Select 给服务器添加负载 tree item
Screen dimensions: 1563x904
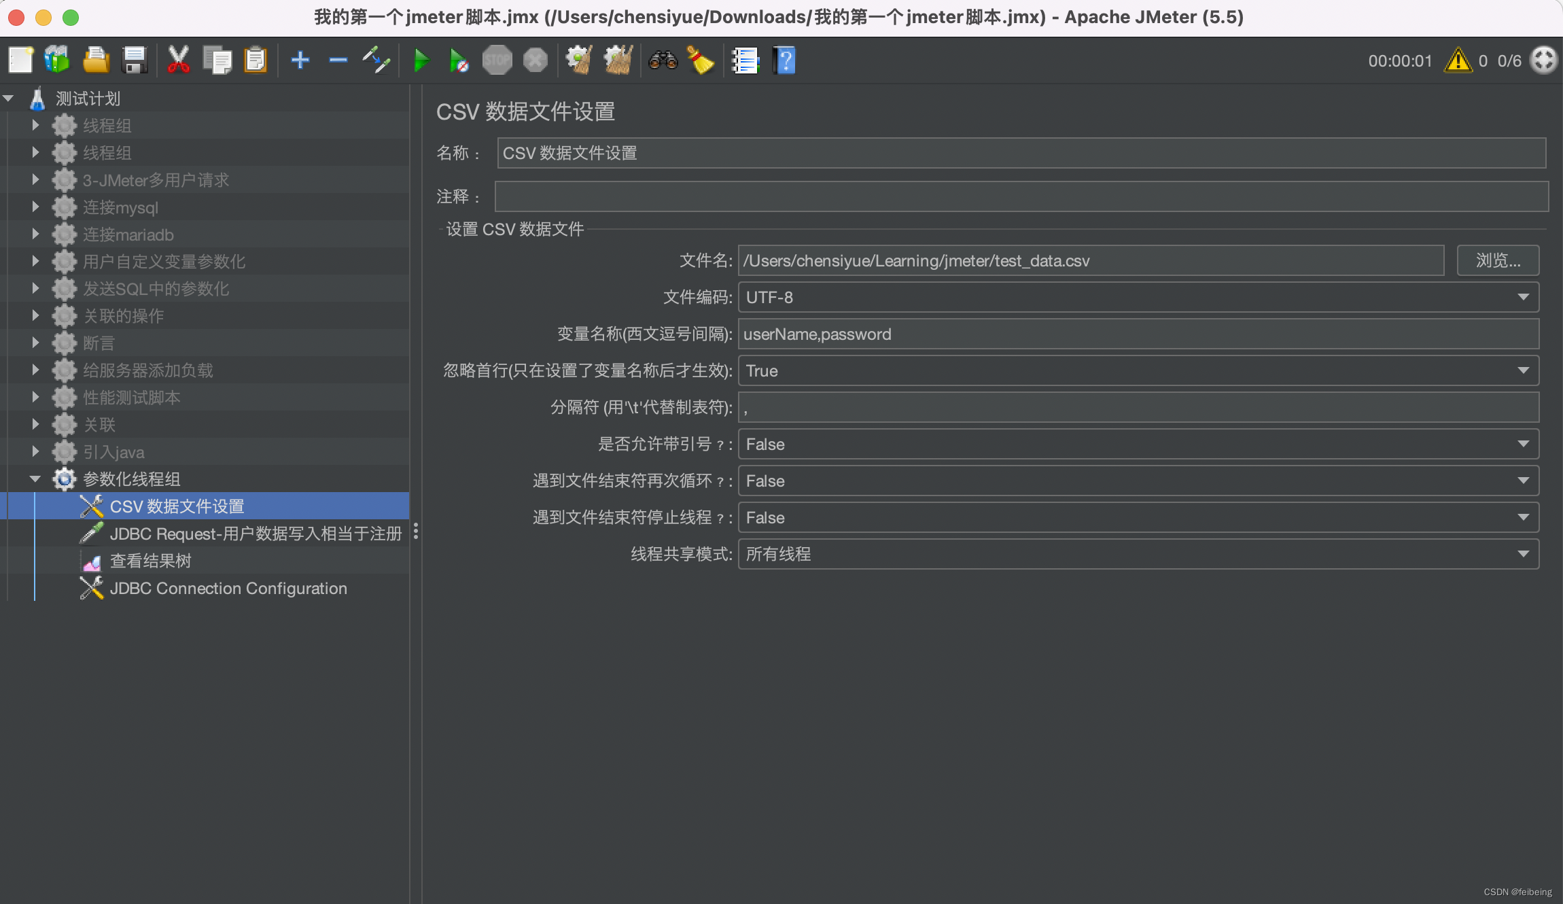coord(147,370)
